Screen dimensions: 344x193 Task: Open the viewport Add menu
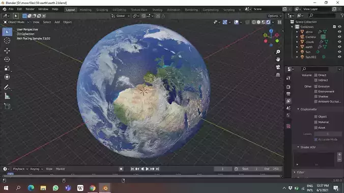click(x=57, y=22)
